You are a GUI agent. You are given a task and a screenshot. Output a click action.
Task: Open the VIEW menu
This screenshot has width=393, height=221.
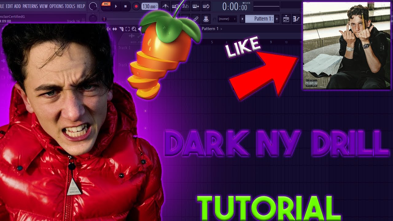(x=44, y=6)
